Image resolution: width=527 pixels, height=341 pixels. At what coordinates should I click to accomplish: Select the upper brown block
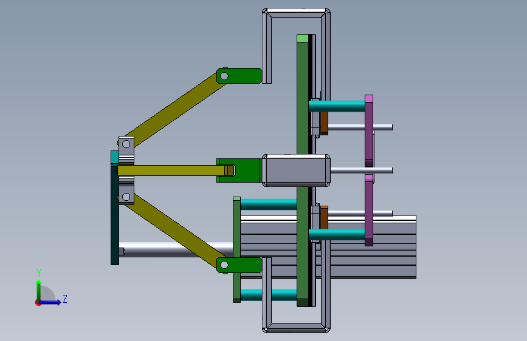pos(324,123)
